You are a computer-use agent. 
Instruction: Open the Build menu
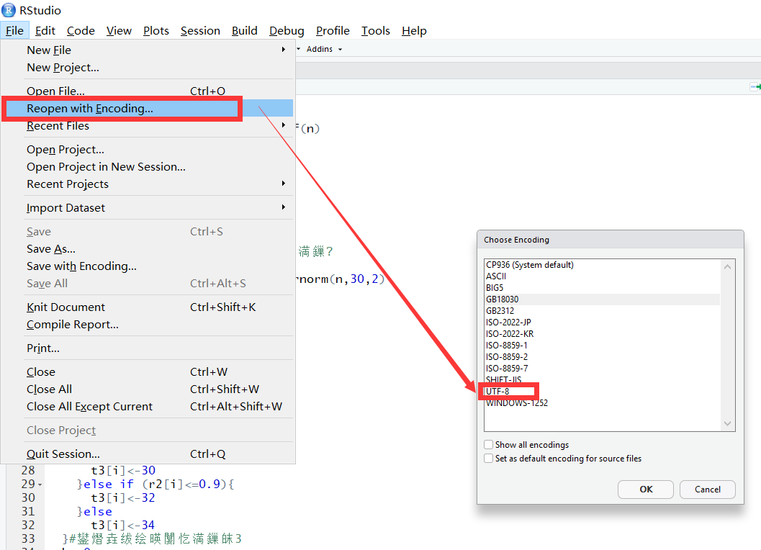244,30
